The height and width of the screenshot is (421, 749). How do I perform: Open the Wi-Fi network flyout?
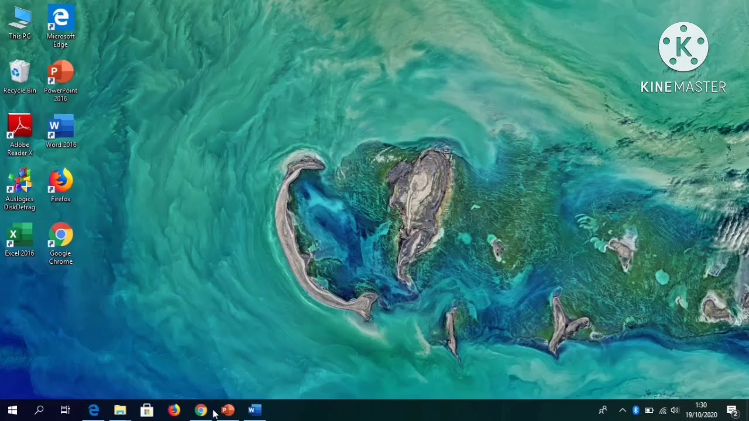(662, 410)
